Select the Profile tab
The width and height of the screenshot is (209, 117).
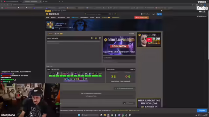50,34
